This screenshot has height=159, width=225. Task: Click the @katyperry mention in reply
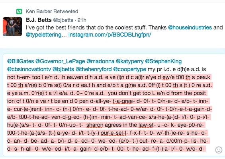tap(130, 62)
